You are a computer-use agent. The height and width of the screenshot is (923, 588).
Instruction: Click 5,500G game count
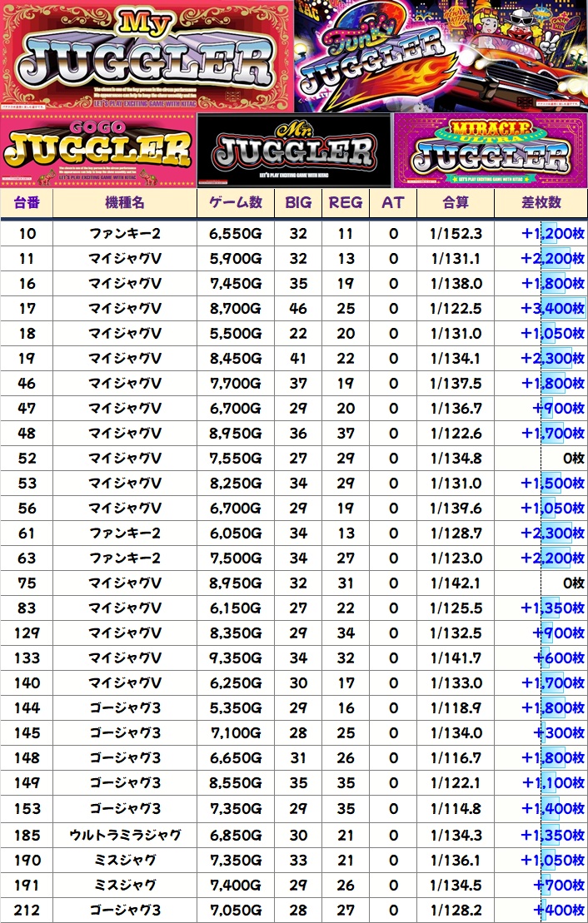[x=236, y=333]
